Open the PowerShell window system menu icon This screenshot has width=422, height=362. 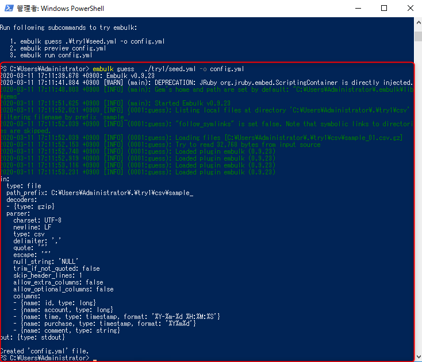point(9,9)
